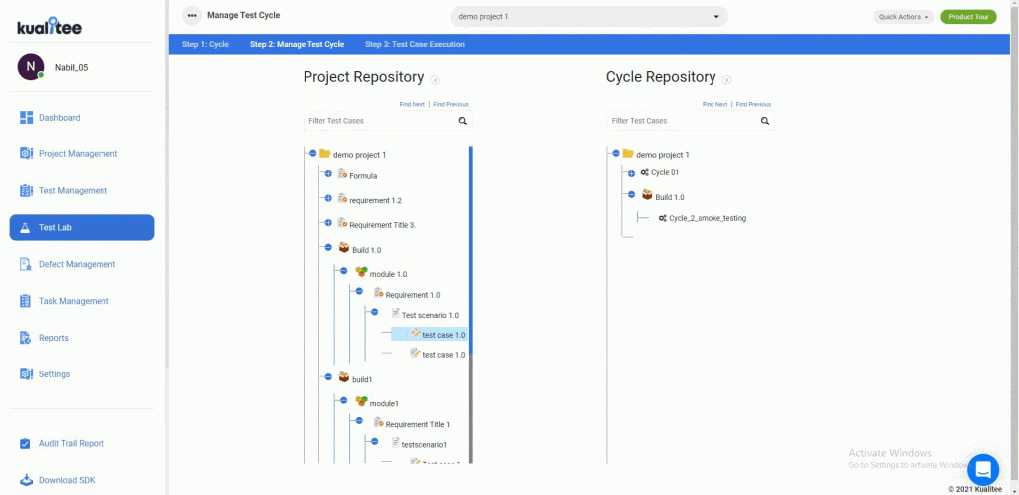This screenshot has height=495, width=1019.
Task: Click the Project Repository search magnifier
Action: point(463,121)
